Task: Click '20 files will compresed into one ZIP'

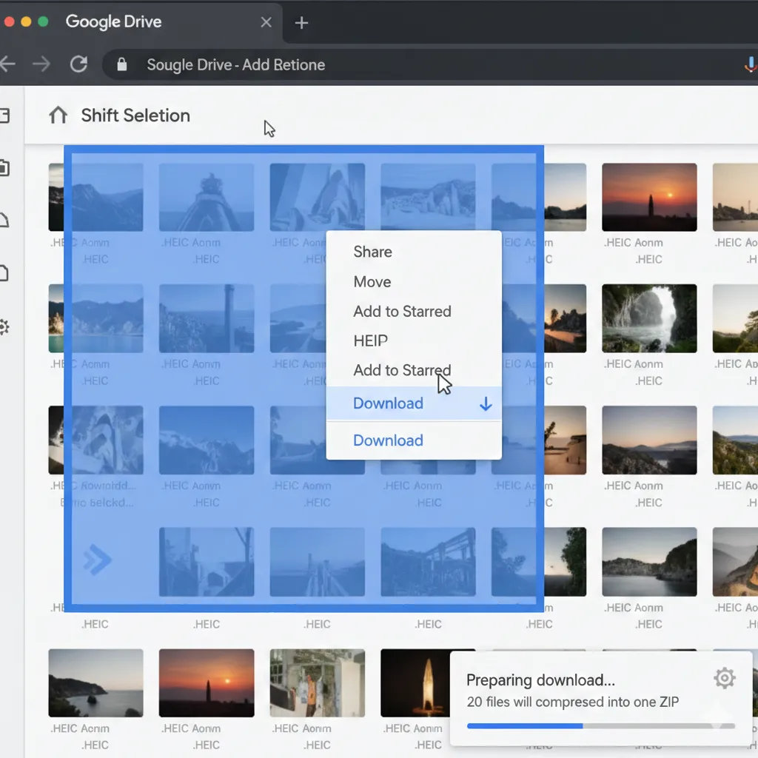Action: click(x=573, y=702)
